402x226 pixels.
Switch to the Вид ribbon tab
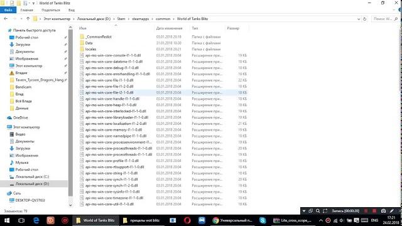(72, 10)
